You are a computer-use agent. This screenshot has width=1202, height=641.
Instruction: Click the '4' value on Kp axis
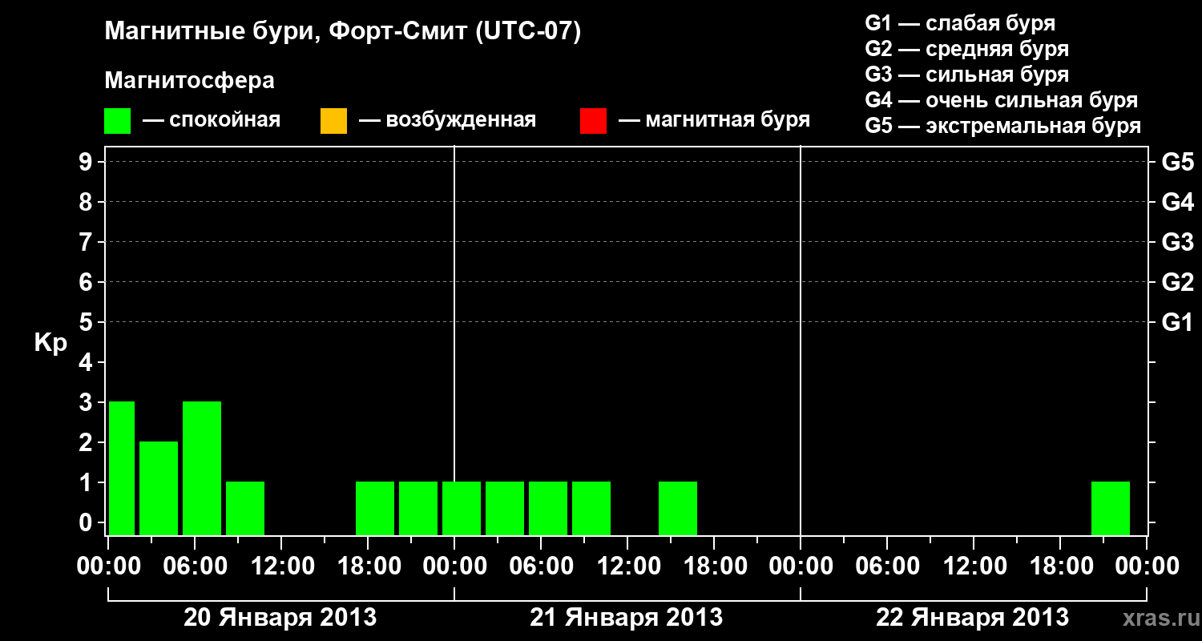coord(87,362)
